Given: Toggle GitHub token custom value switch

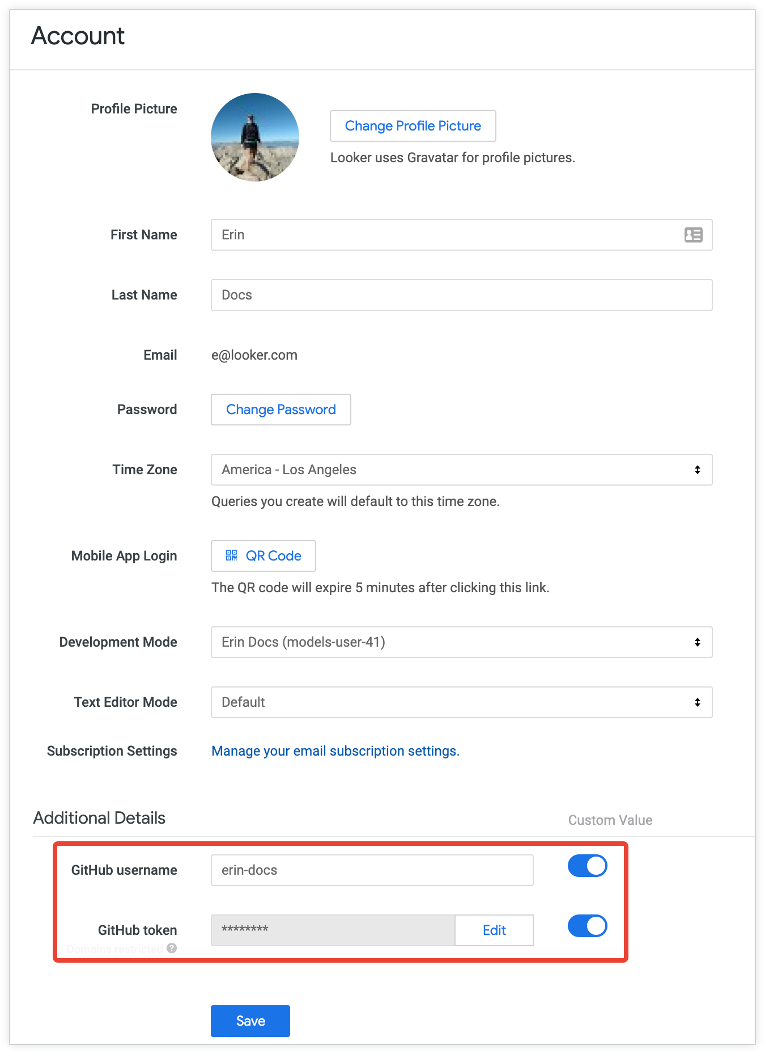Looking at the screenshot, I should 587,926.
